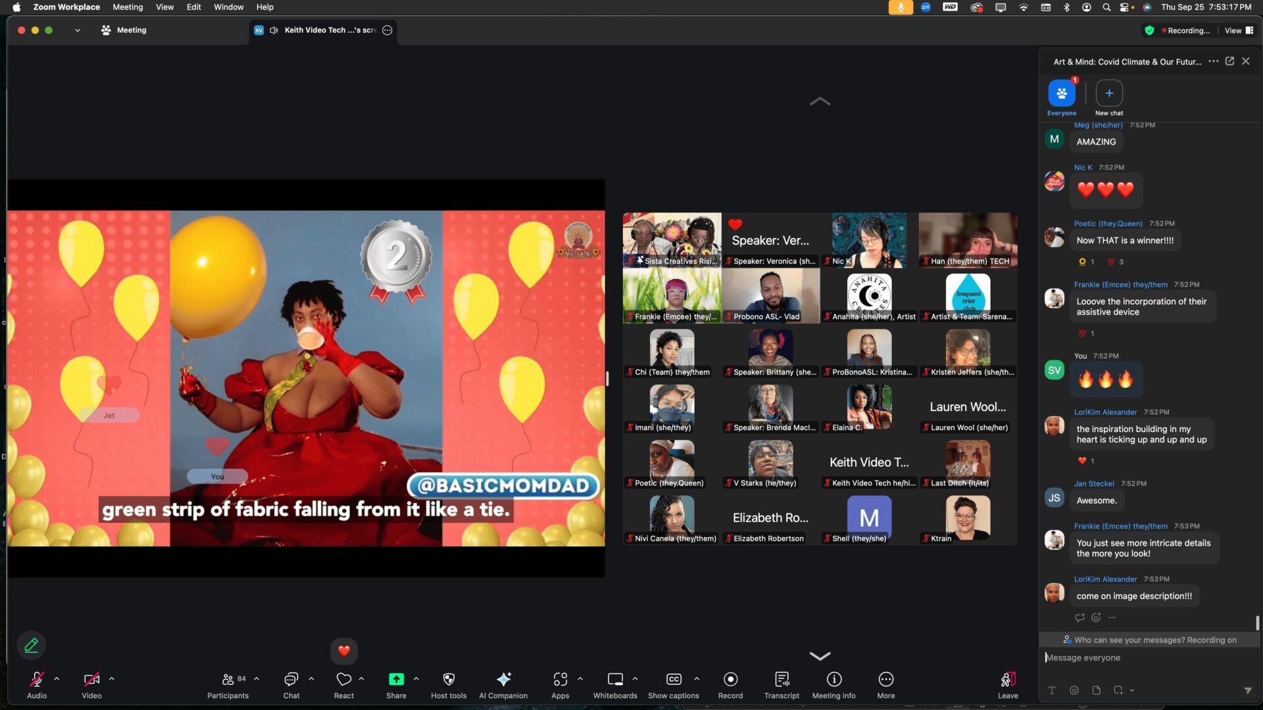1263x710 pixels.
Task: Toggle Show captions on
Action: click(674, 680)
